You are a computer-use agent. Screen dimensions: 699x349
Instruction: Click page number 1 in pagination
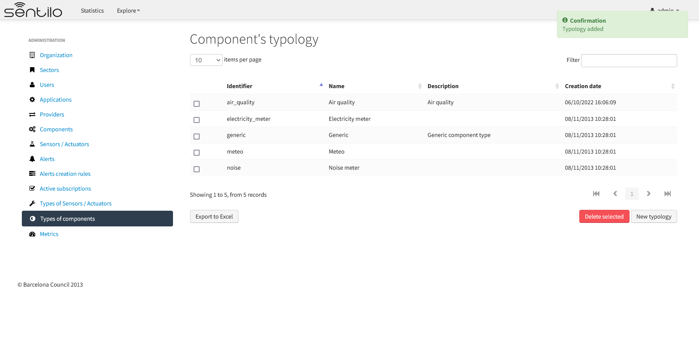632,194
